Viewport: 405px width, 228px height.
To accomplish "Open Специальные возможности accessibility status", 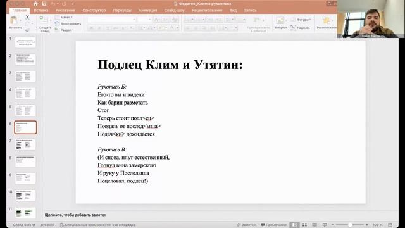I will 97,225.
